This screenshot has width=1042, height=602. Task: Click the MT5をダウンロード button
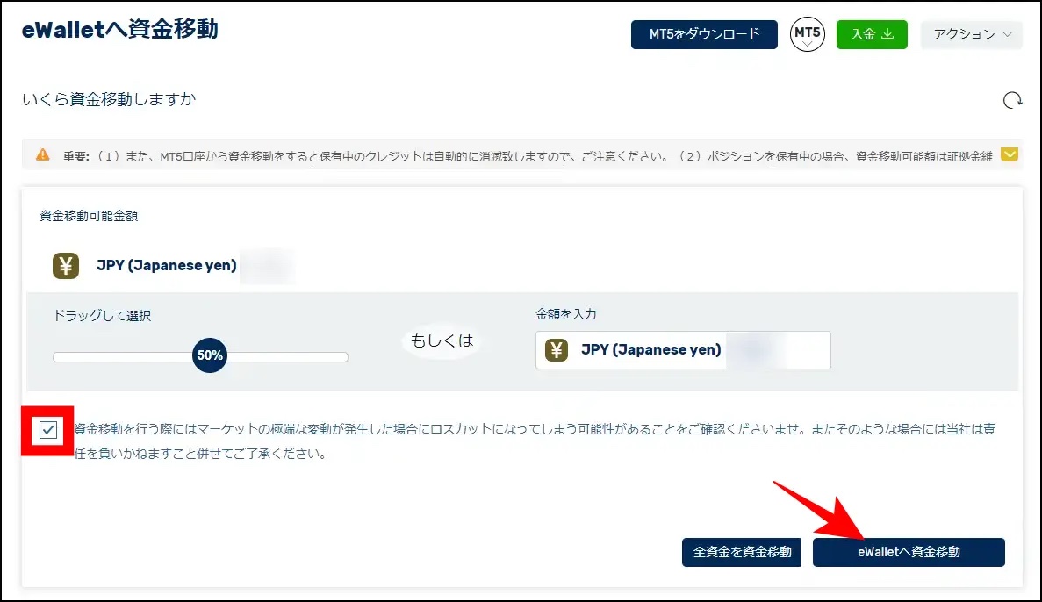[703, 34]
